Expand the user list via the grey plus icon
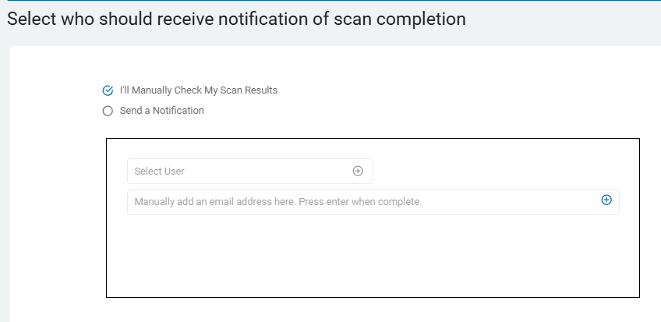661x322 pixels. [x=358, y=171]
